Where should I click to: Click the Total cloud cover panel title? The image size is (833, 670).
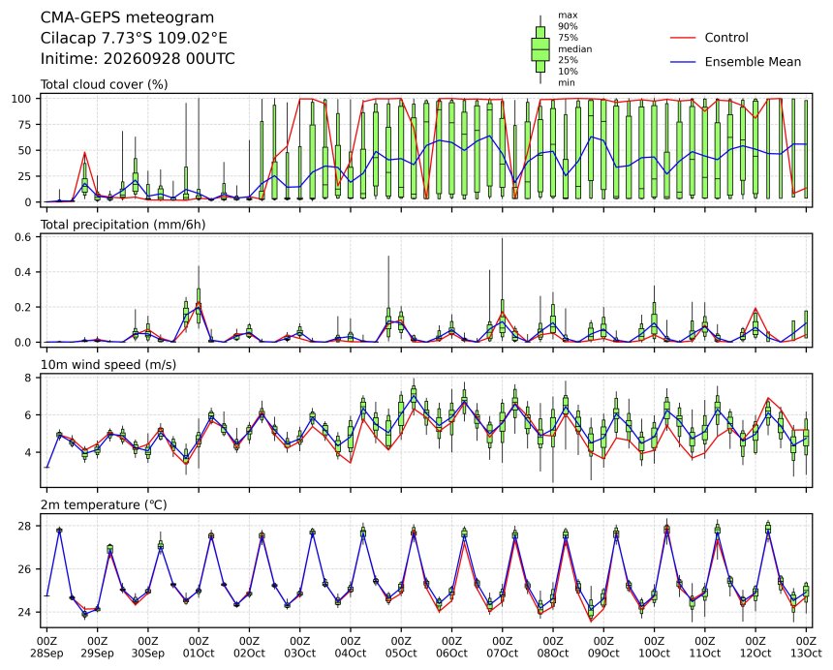pos(105,84)
